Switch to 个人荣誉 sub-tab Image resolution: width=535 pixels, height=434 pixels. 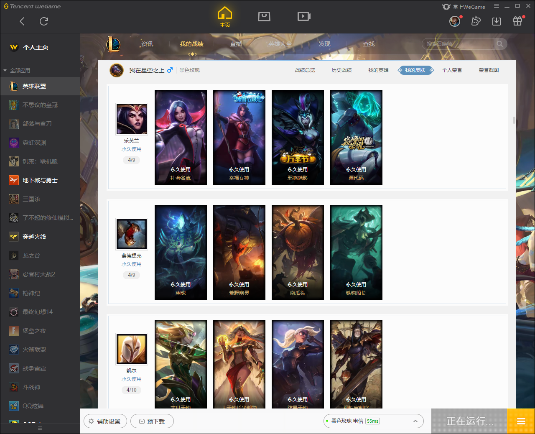click(x=452, y=70)
